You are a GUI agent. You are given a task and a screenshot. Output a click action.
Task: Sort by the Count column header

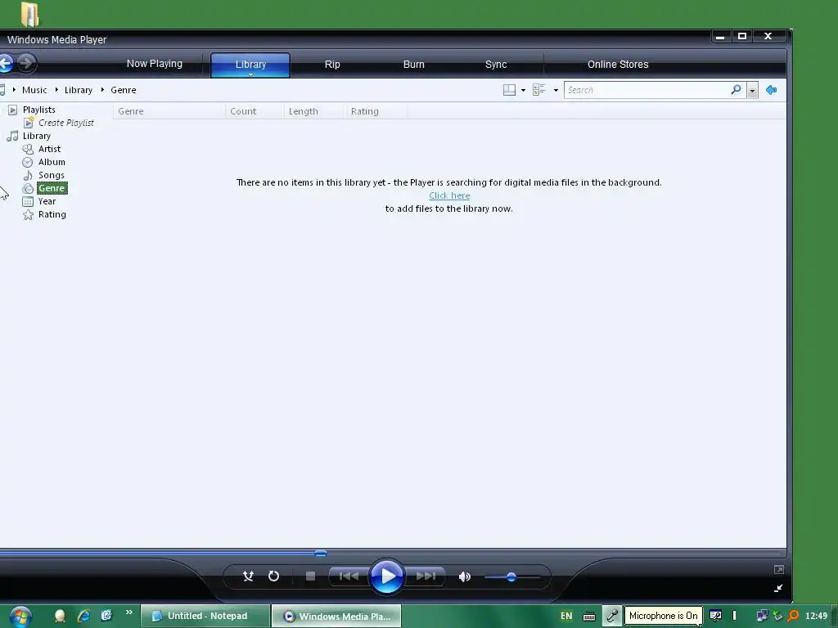point(255,111)
